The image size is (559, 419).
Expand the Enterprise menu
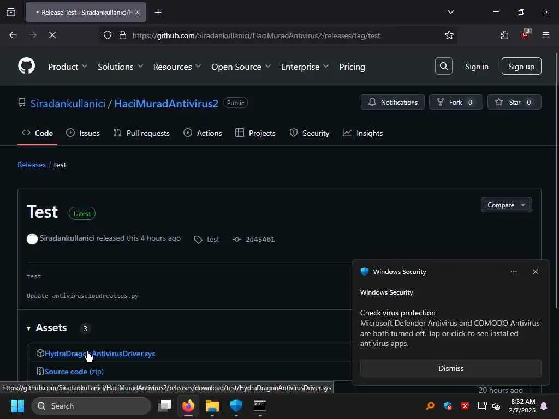point(305,67)
